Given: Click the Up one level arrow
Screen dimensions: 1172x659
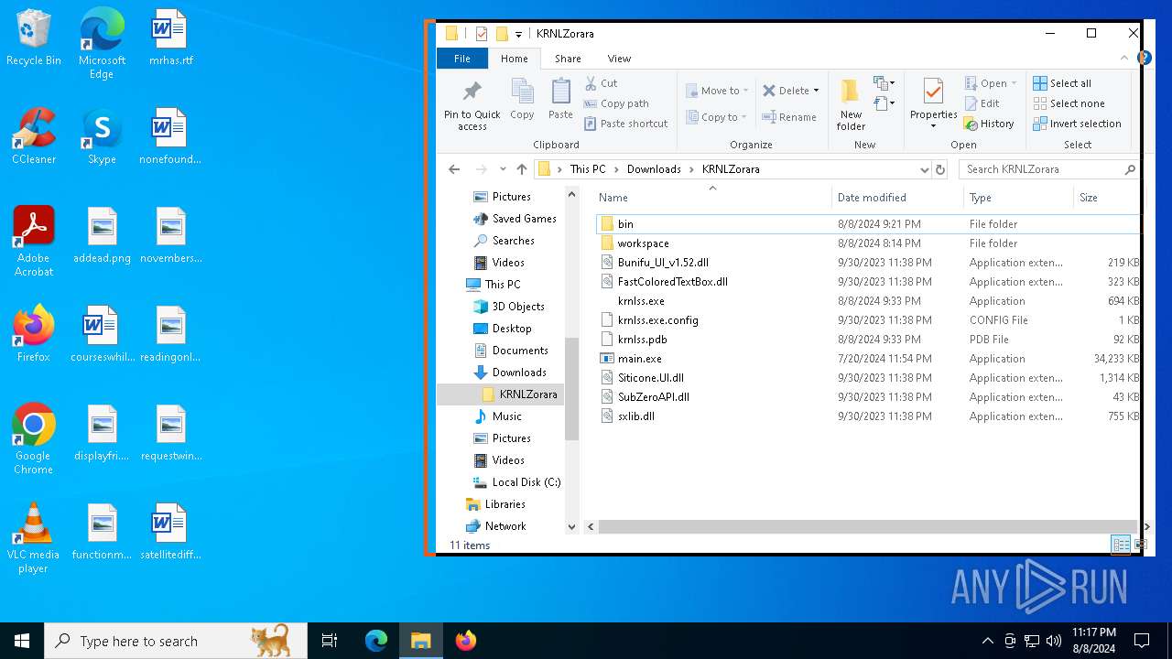Looking at the screenshot, I should pyautogui.click(x=522, y=169).
